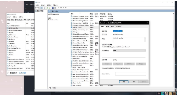Viewport: 177px width, 95px height.
Task: Click the Stop Service square icon
Action: (x=61, y=8)
